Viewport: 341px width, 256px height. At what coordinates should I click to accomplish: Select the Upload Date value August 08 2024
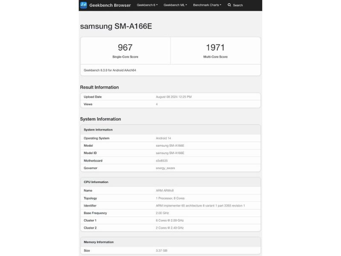(x=173, y=97)
